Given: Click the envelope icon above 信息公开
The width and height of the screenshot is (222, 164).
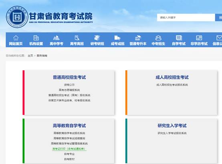Looking at the screenshot, I should (219, 38).
